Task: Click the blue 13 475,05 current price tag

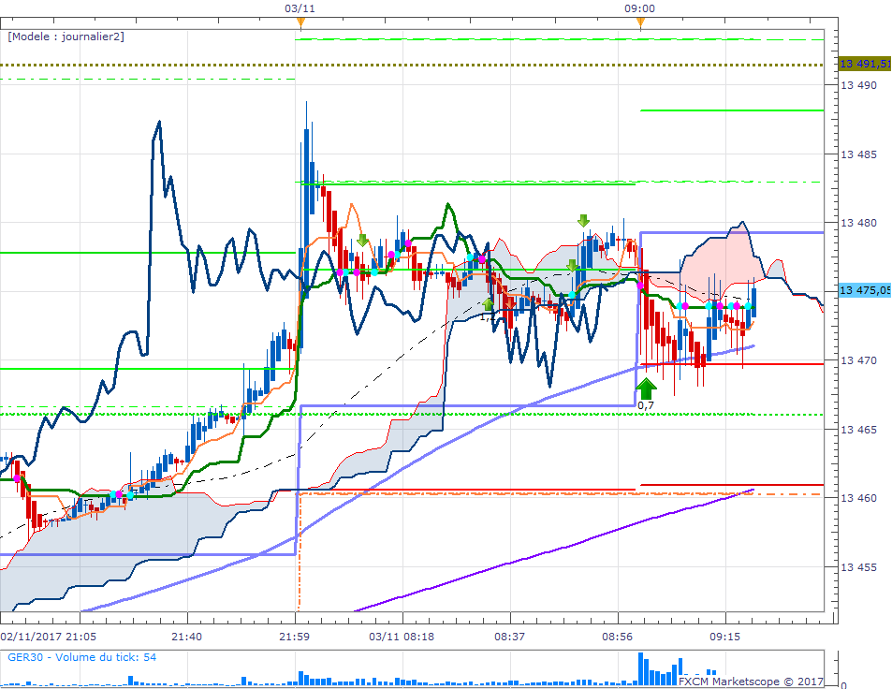Action: point(865,290)
